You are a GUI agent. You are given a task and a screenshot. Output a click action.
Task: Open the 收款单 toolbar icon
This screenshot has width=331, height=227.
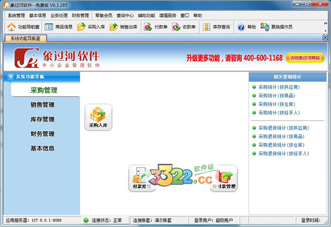coord(176,27)
